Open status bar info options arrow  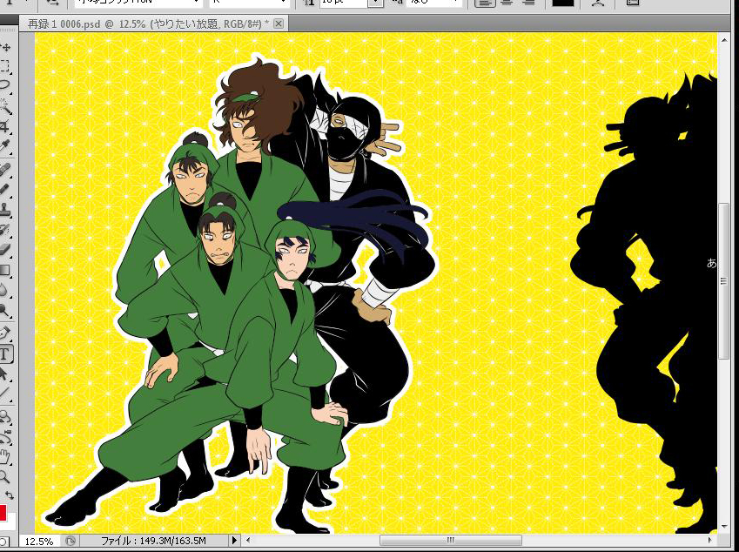(235, 540)
